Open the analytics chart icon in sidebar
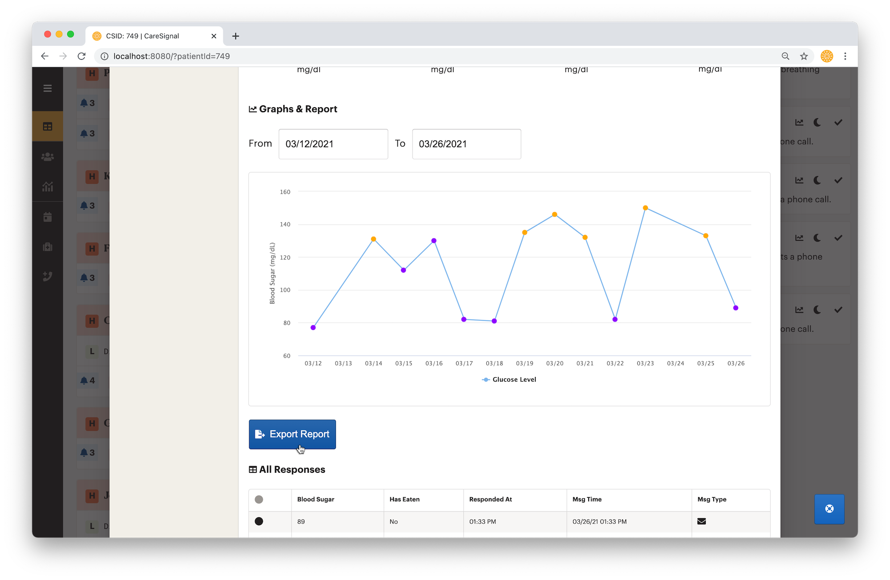The height and width of the screenshot is (580, 890). click(x=48, y=187)
